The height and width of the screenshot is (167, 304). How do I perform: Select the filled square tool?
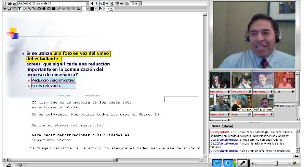(x=54, y=9)
